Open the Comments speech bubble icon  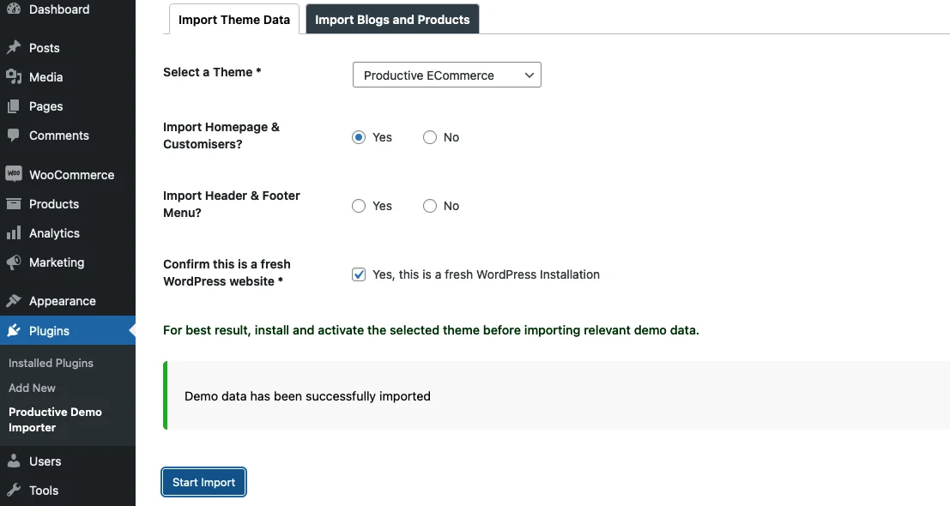click(x=14, y=135)
